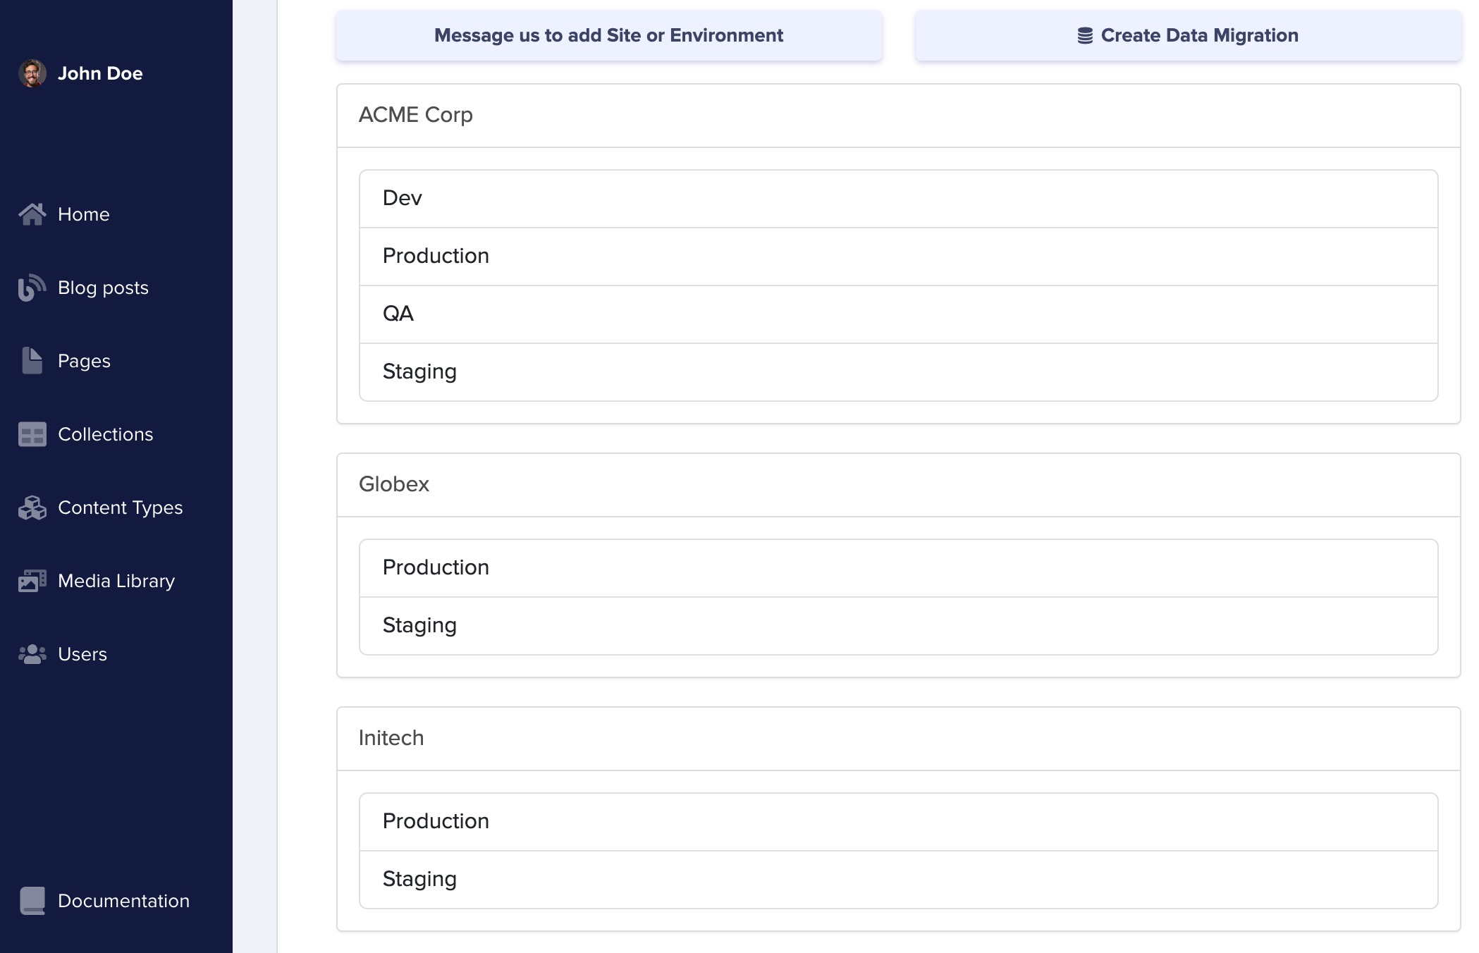Click the Users people icon
The width and height of the screenshot is (1479, 953).
(33, 653)
